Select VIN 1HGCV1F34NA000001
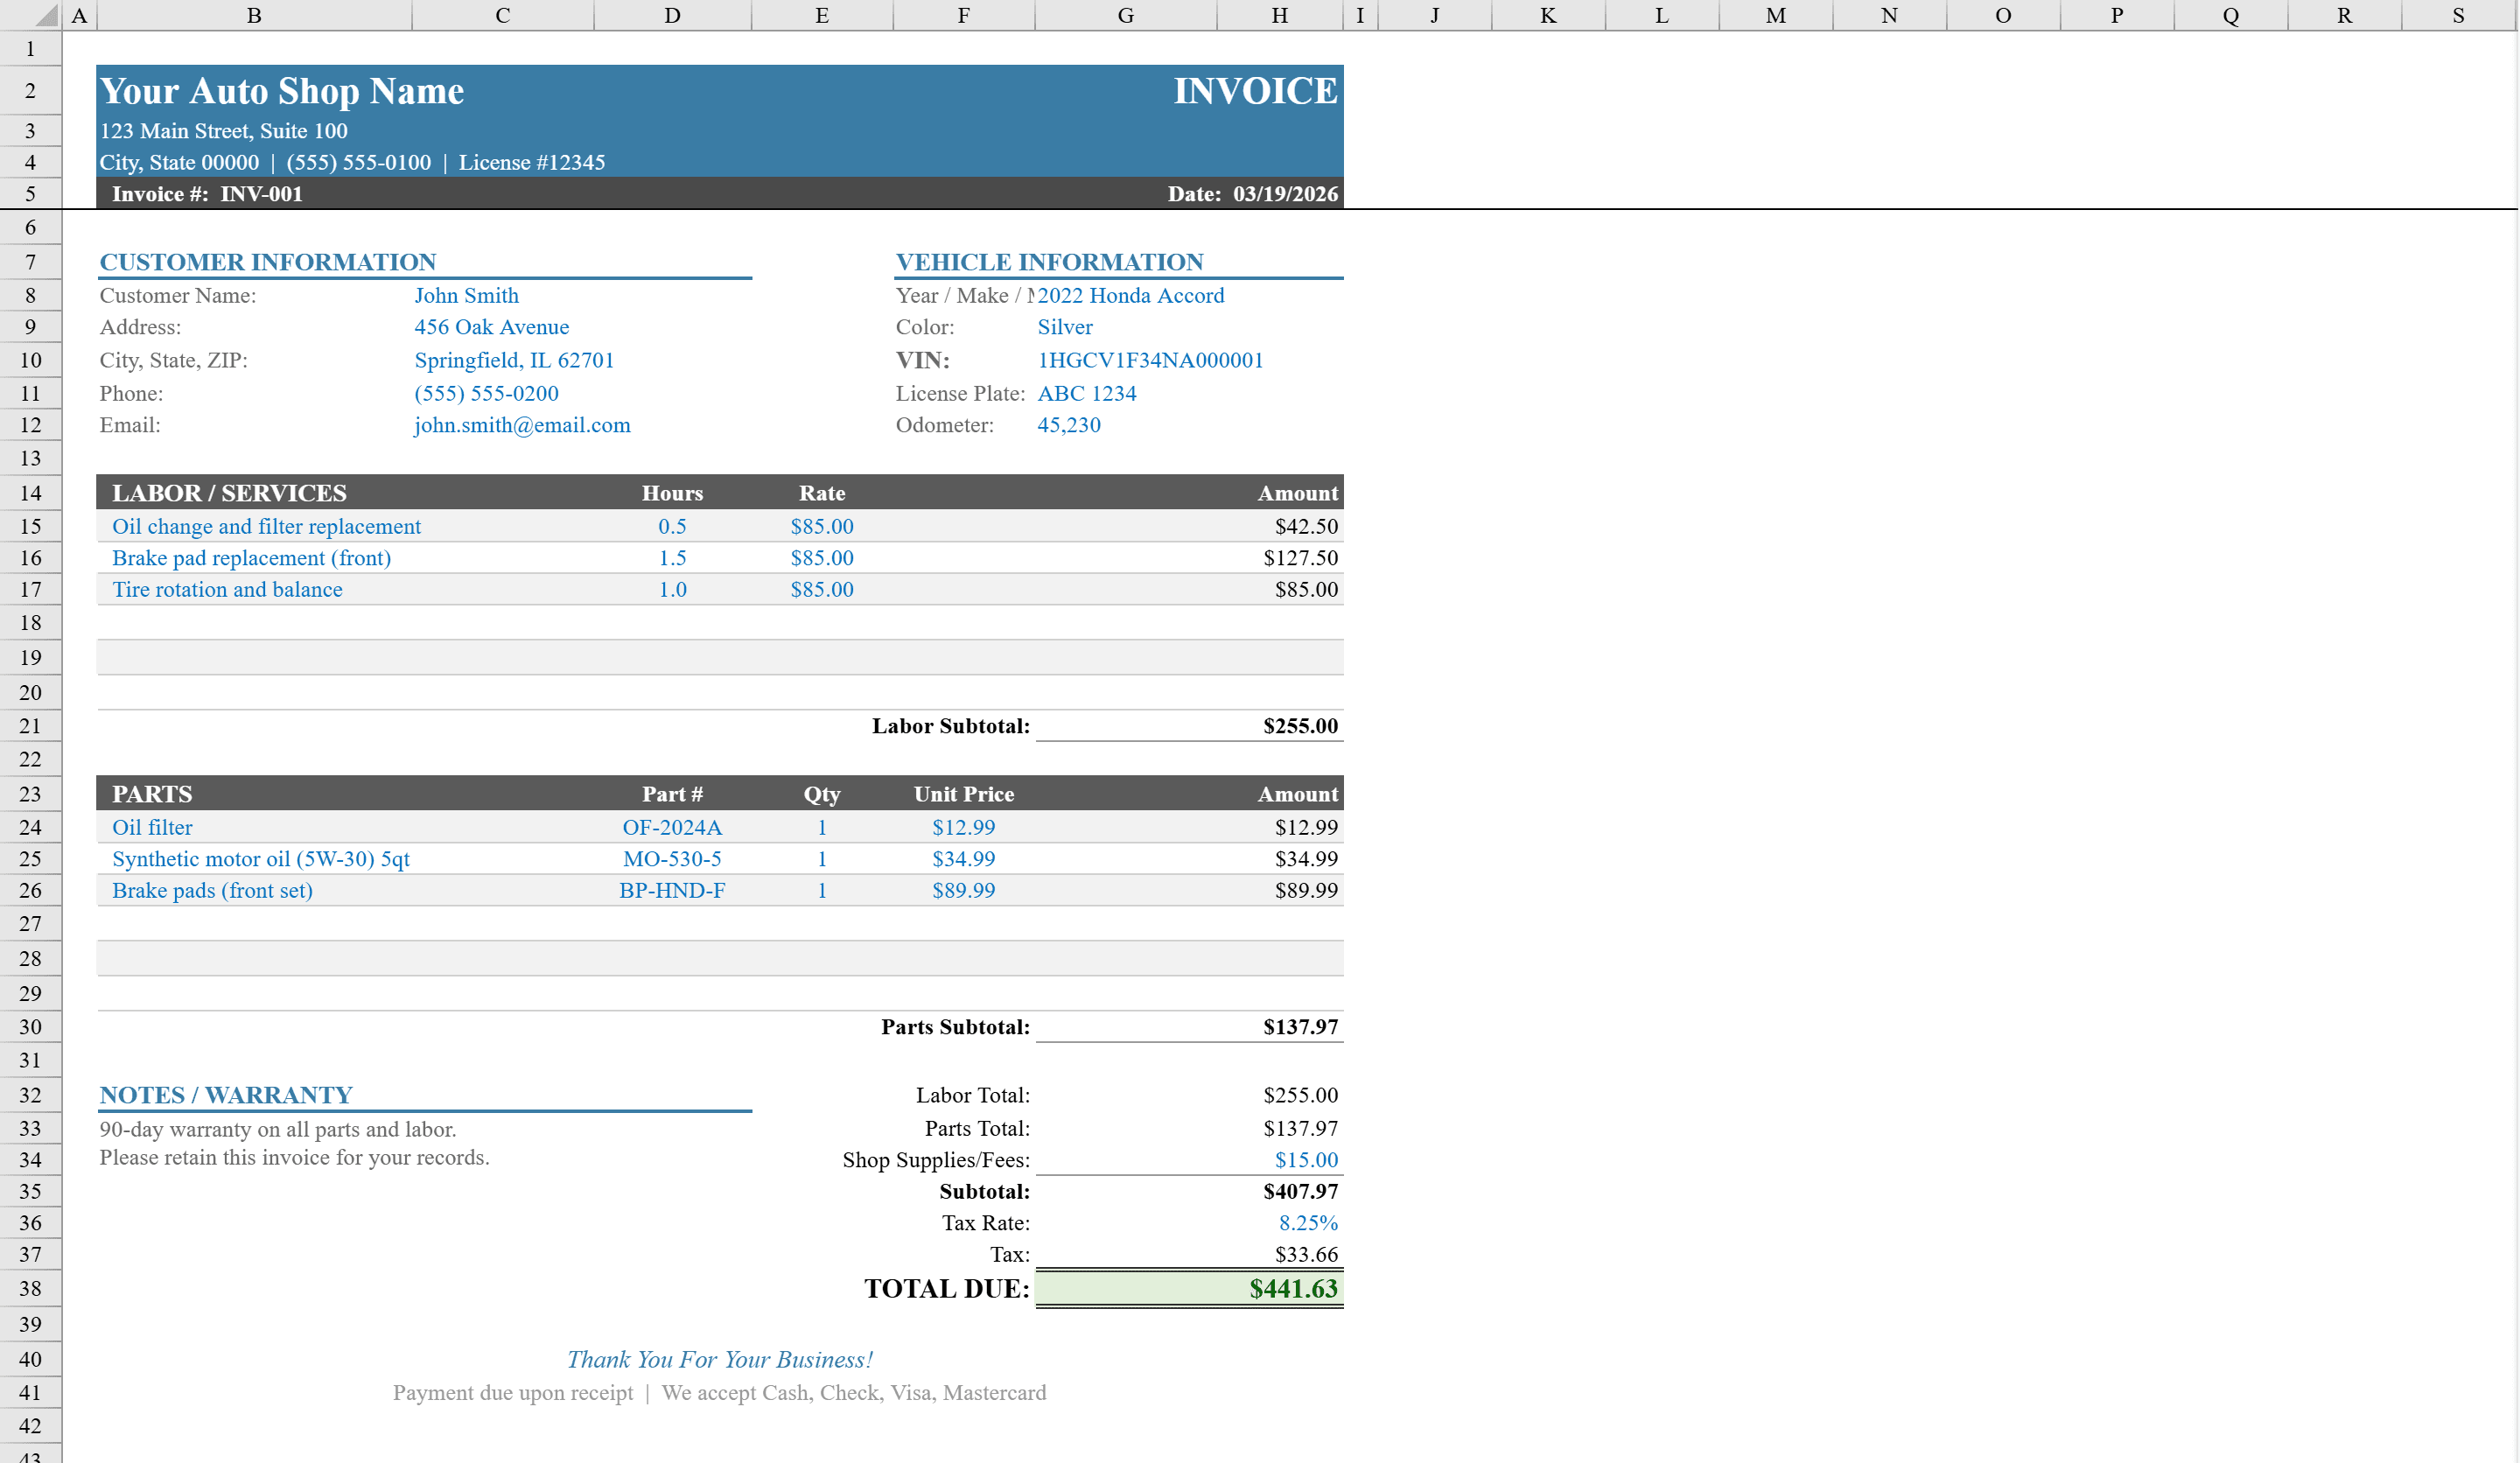This screenshot has height=1463, width=2520. pyautogui.click(x=1150, y=360)
